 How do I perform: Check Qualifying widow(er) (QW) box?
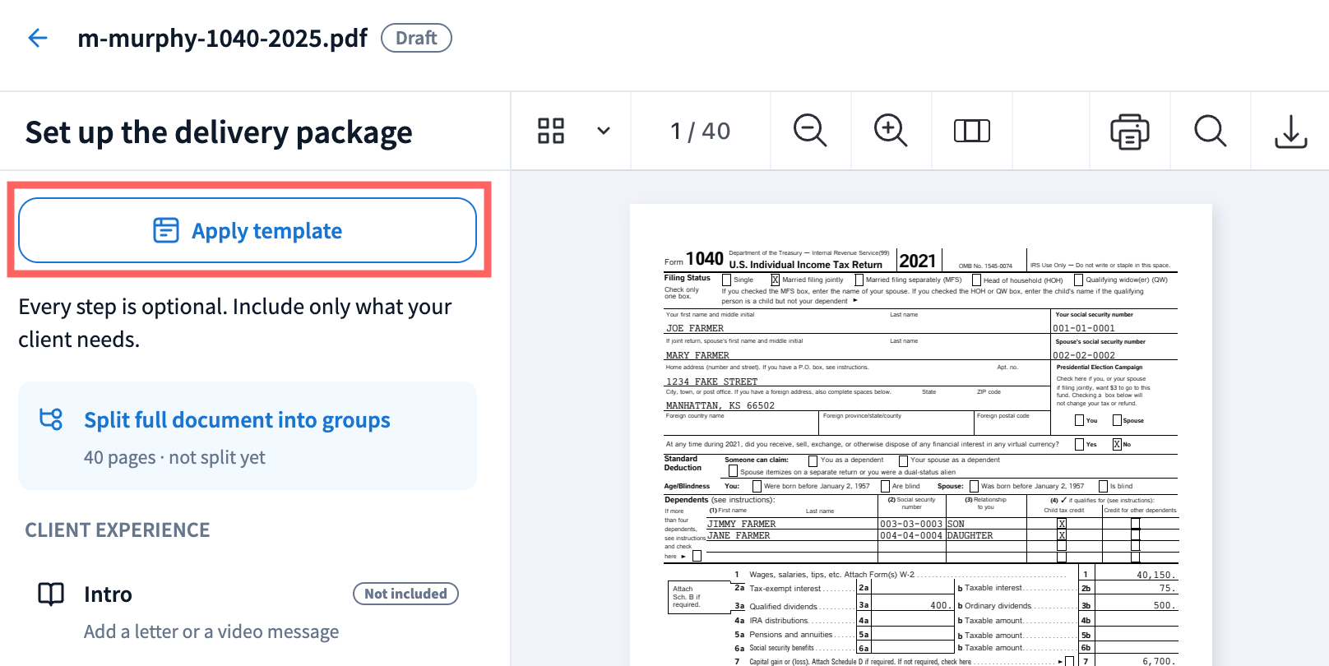(1078, 280)
